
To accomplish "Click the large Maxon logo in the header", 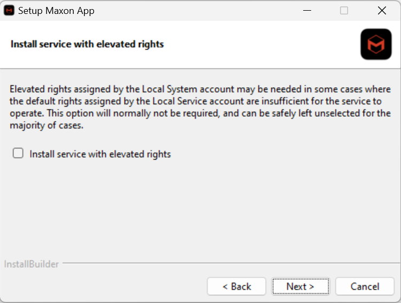I will (376, 44).
